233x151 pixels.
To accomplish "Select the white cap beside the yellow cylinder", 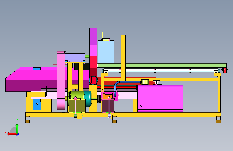I will 156,81.
